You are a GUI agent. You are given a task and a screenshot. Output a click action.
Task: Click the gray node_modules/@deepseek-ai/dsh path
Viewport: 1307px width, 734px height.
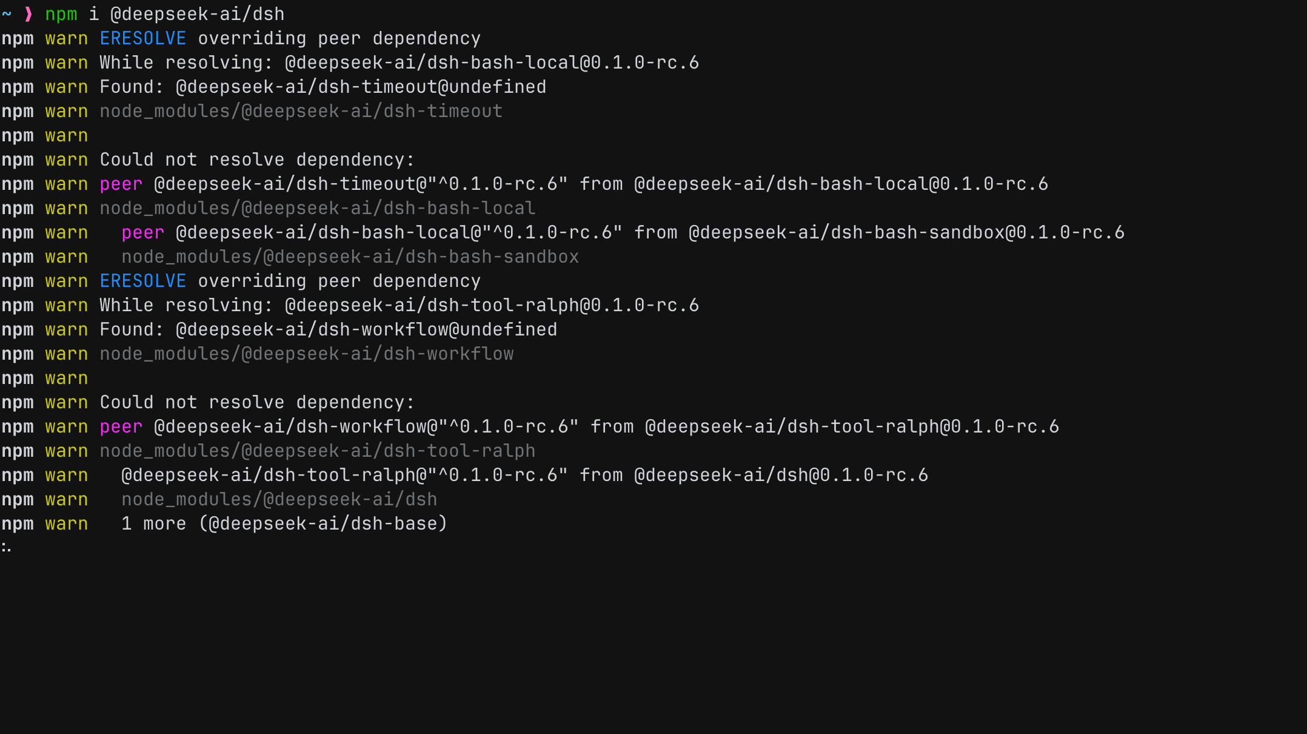point(279,499)
